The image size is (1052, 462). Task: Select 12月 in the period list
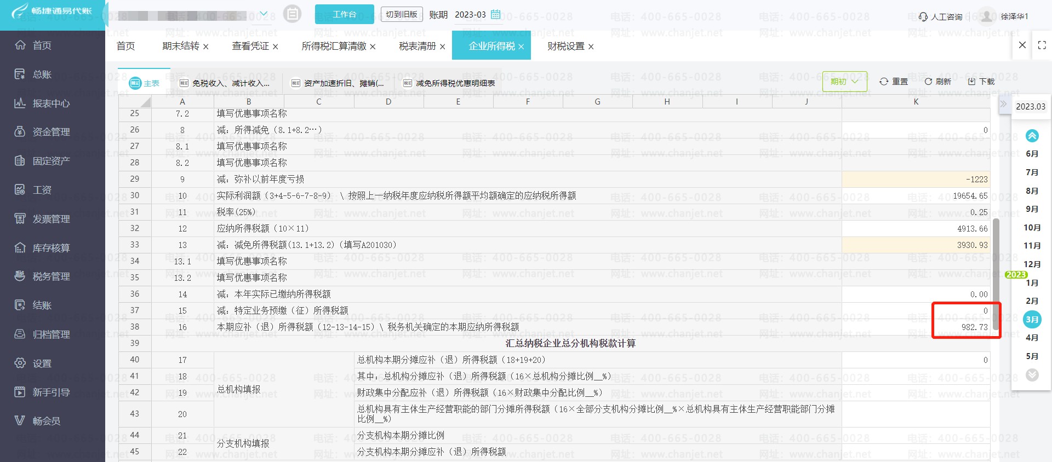[1032, 264]
